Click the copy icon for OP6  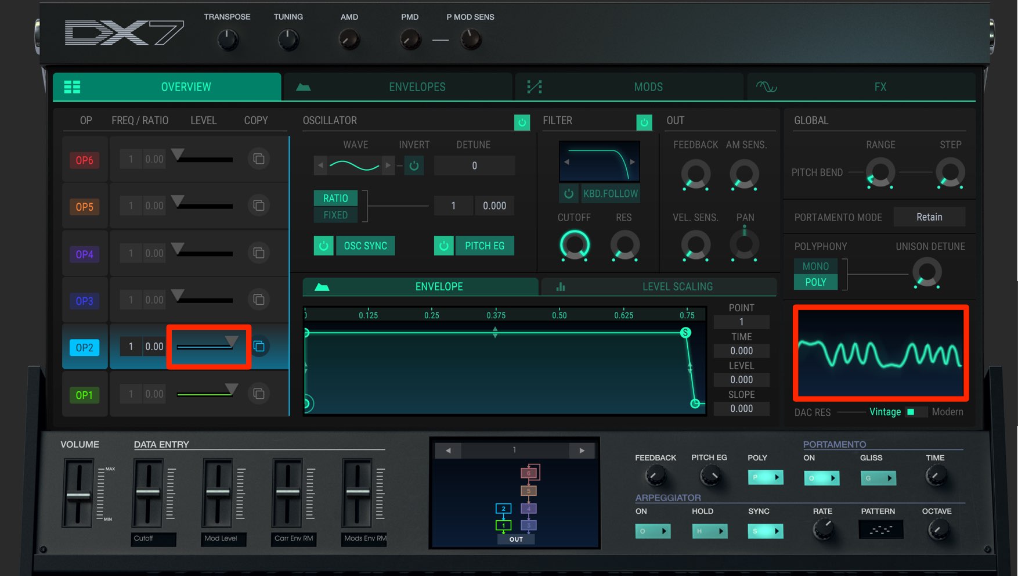pyautogui.click(x=259, y=159)
